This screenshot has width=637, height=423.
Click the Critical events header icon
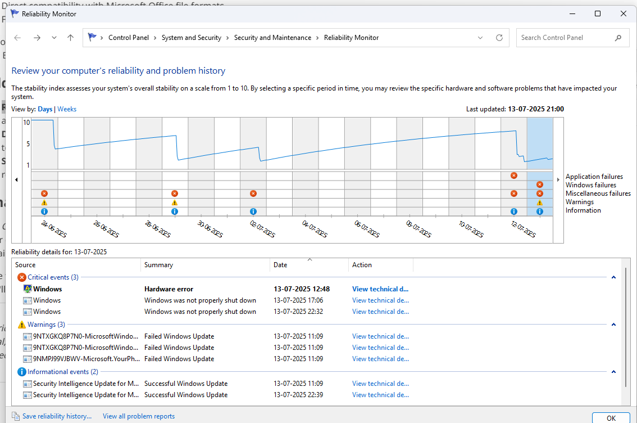22,277
